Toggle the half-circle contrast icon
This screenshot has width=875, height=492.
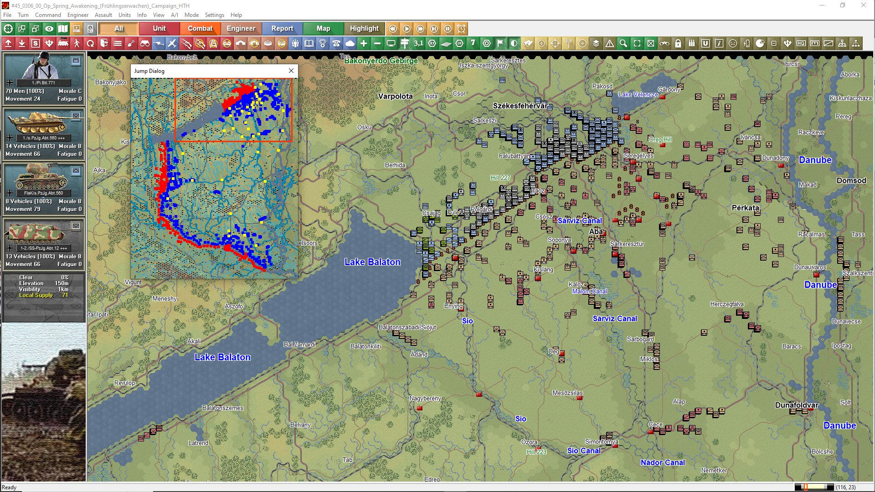tap(514, 44)
